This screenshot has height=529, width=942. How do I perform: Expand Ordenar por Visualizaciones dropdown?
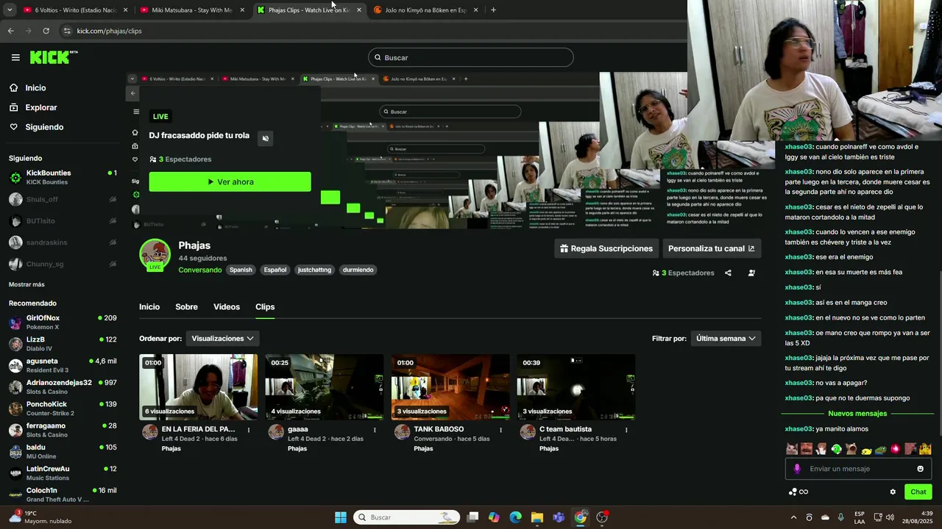coord(222,339)
